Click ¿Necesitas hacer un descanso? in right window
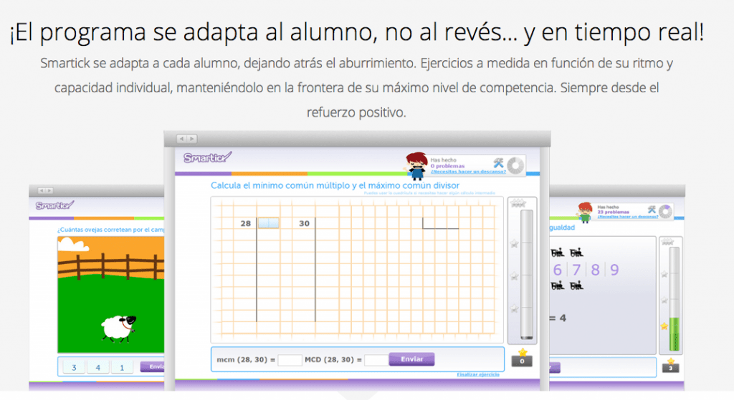The height and width of the screenshot is (400, 734). pyautogui.click(x=627, y=216)
